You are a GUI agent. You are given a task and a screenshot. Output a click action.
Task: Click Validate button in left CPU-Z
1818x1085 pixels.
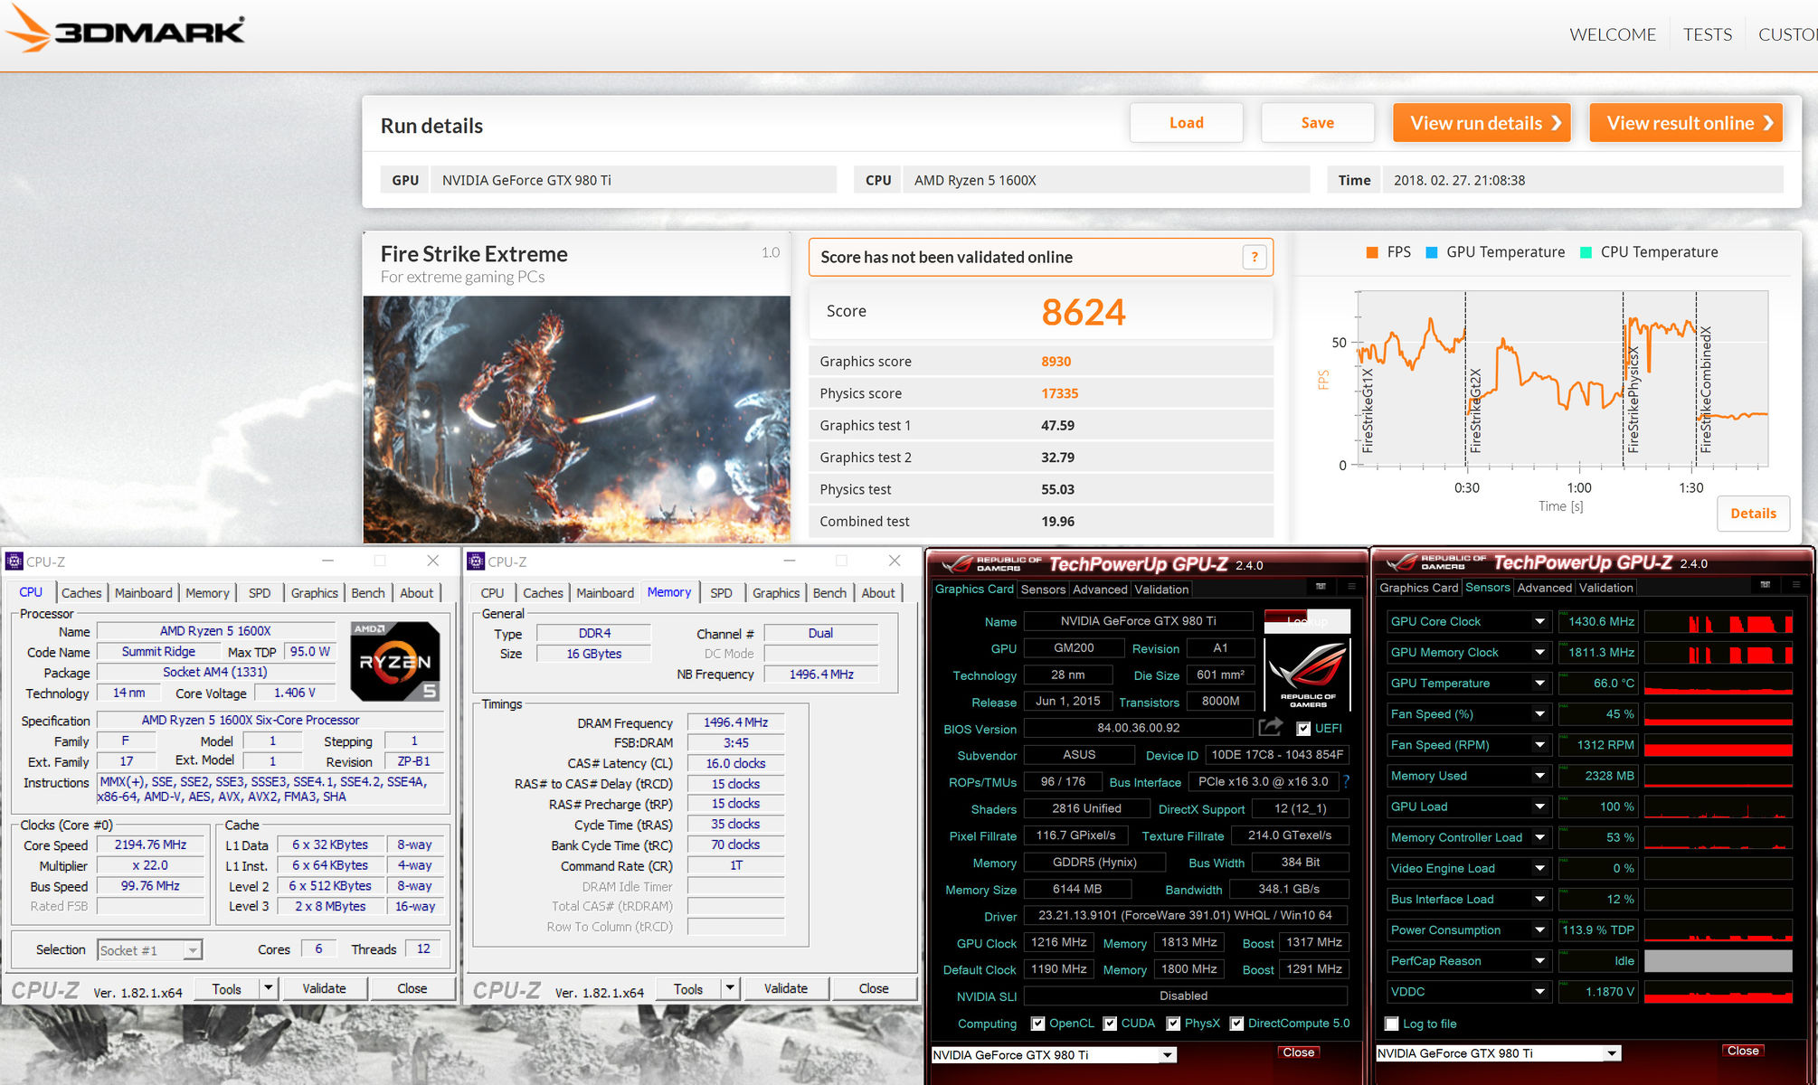click(324, 988)
